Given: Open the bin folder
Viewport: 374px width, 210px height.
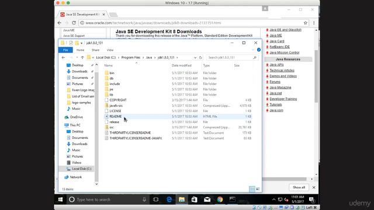Looking at the screenshot, I should tap(112, 73).
